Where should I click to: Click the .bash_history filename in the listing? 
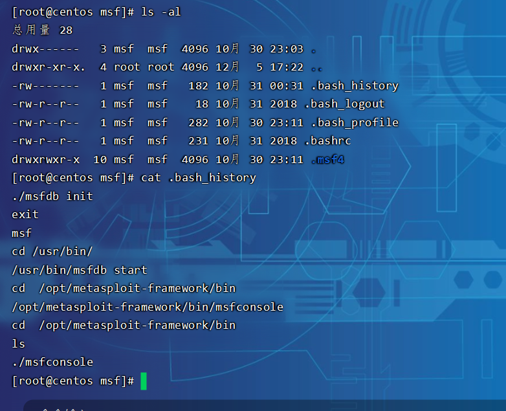(355, 86)
